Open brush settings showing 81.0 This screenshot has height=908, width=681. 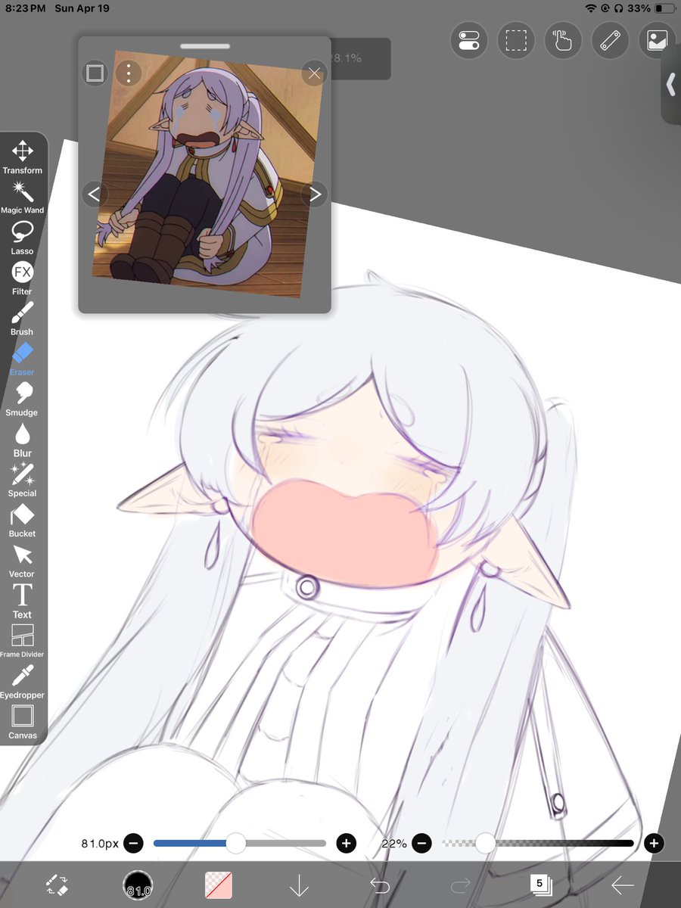(x=138, y=885)
